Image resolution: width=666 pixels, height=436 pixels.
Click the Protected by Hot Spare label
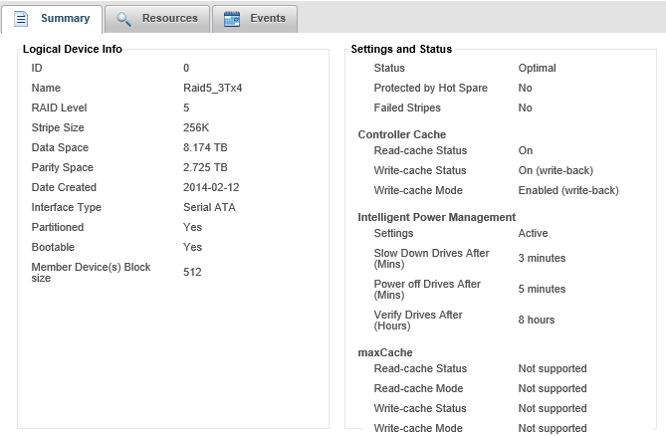click(x=431, y=88)
